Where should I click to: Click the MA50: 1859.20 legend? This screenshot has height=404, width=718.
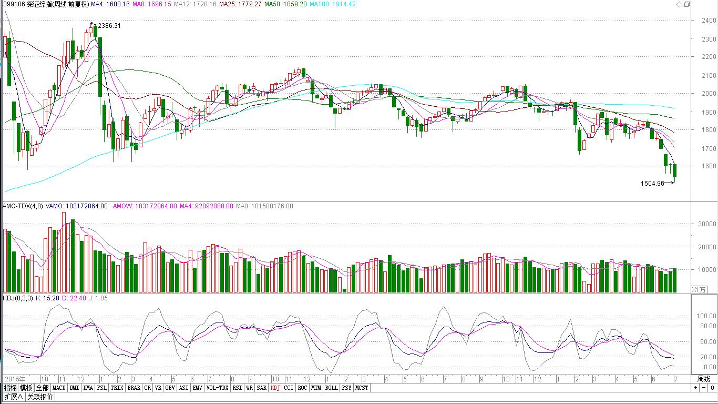pyautogui.click(x=285, y=4)
